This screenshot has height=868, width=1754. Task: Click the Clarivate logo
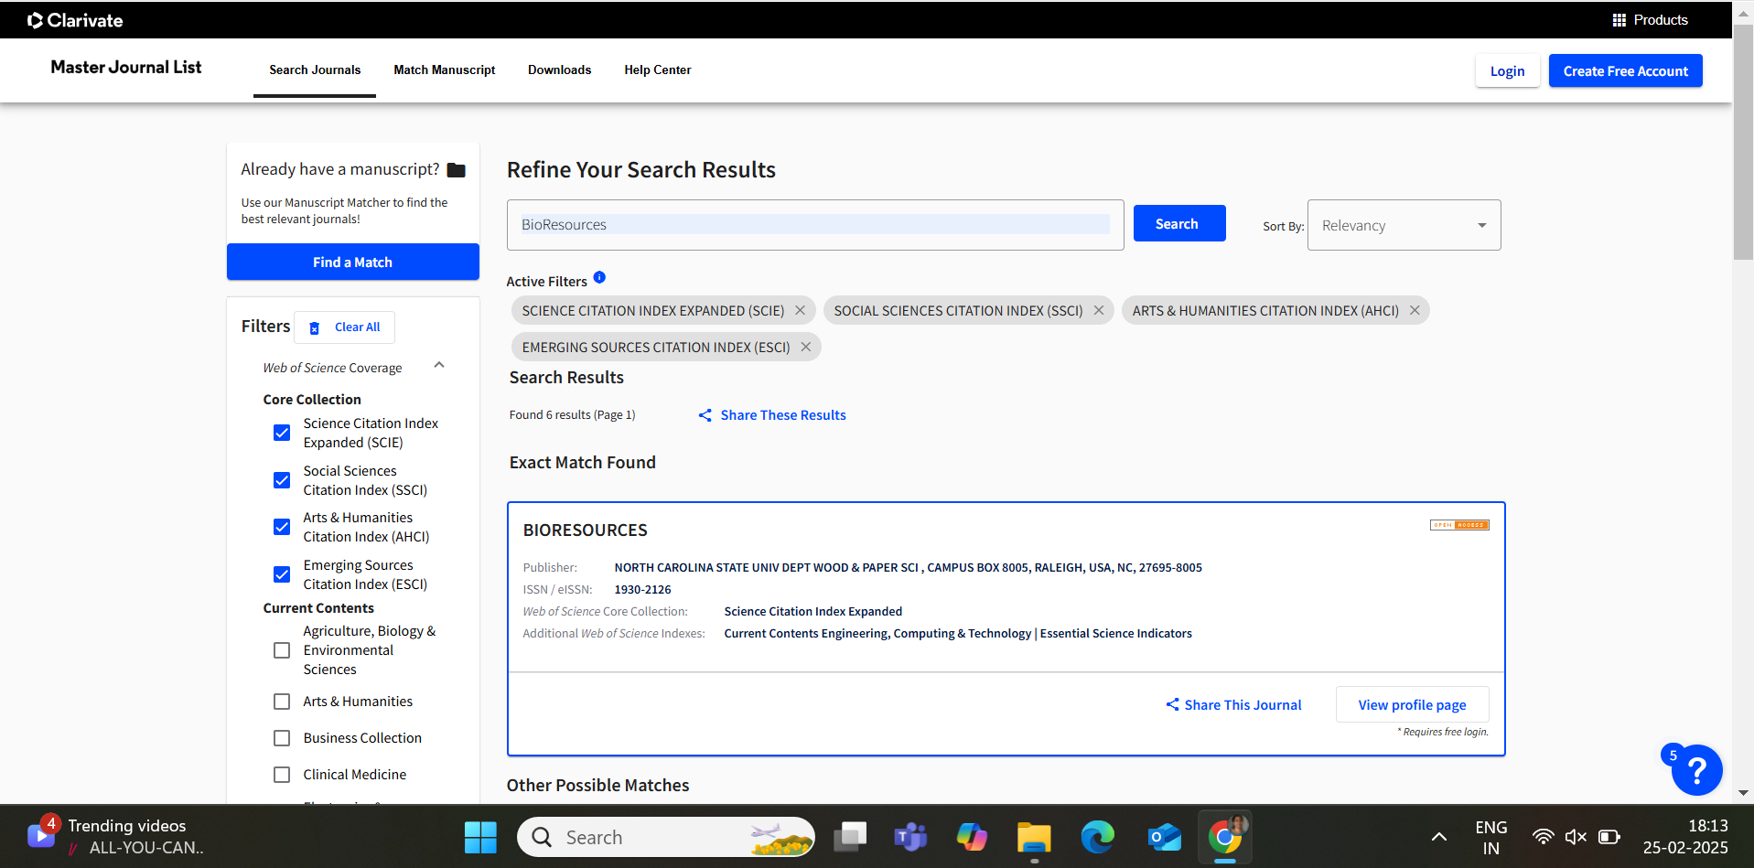tap(75, 20)
